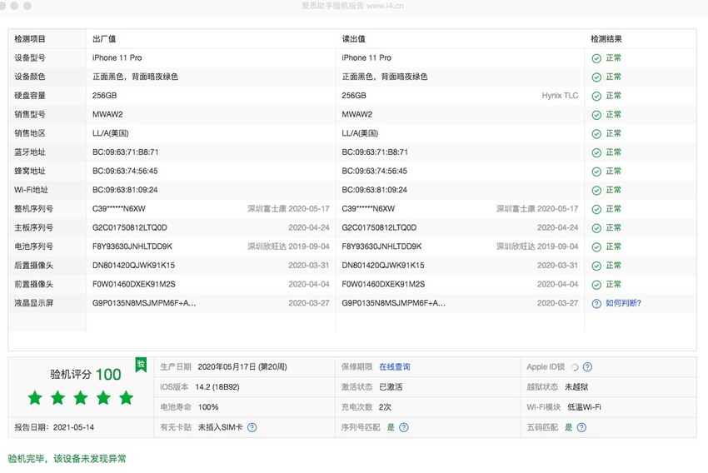The height and width of the screenshot is (473, 708).
Task: Click the first green rating star
Action: (35, 398)
